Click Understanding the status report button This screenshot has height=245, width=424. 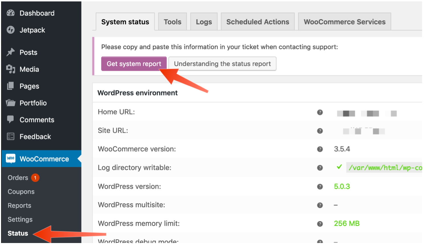222,64
